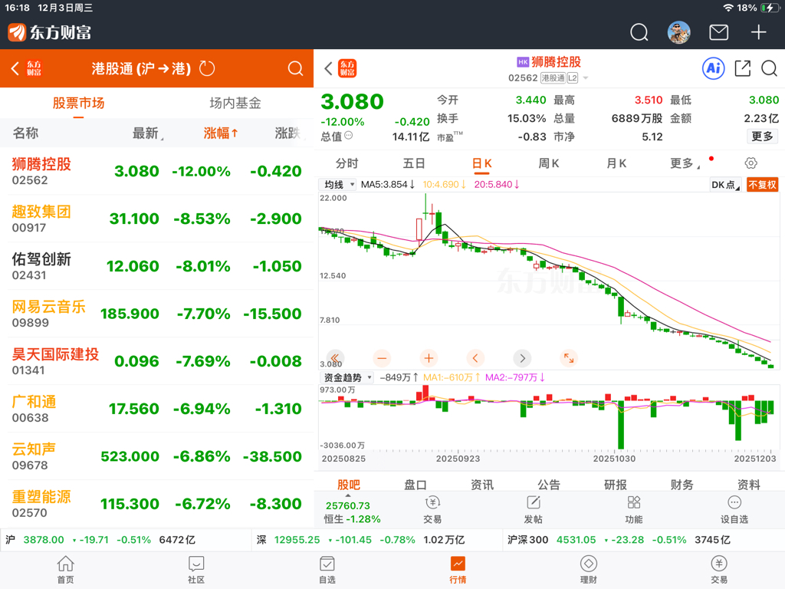
Task: Toggle DK点 indicator
Action: tap(725, 185)
